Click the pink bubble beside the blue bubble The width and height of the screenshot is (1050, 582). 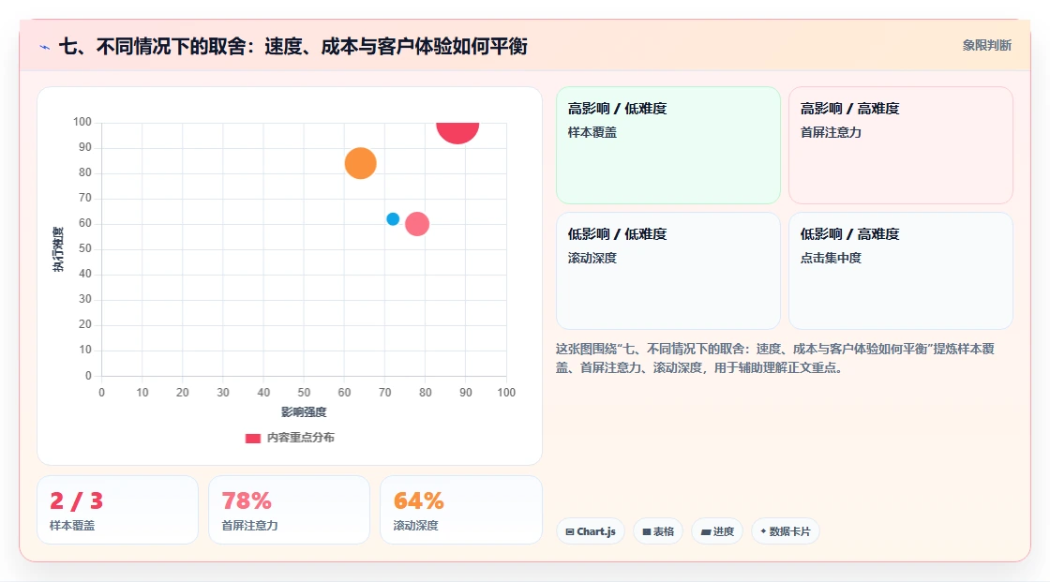[x=417, y=224]
